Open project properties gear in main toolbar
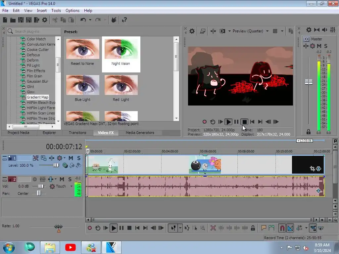The image size is (339, 254). [45, 20]
